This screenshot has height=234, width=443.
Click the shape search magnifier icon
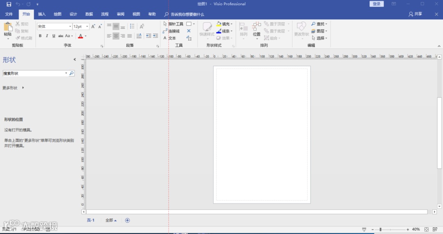(71, 73)
